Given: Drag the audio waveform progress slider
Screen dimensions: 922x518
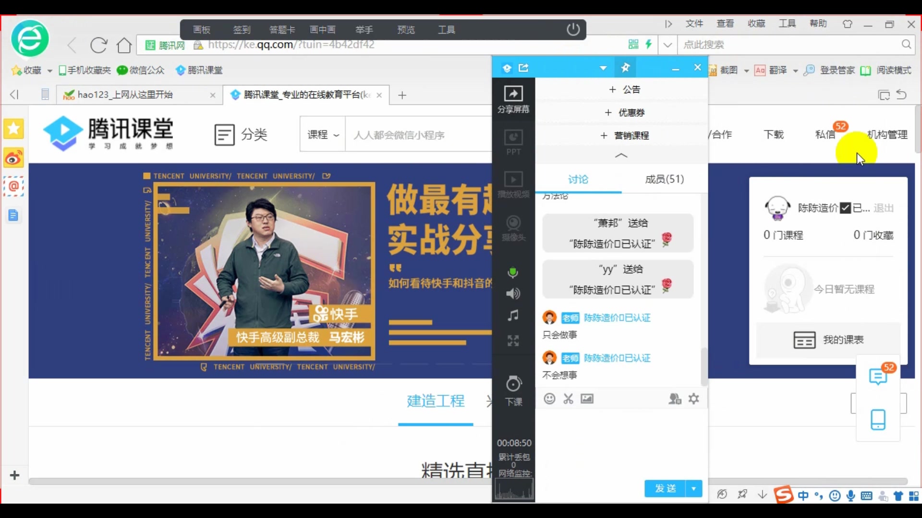Looking at the screenshot, I should [x=514, y=491].
